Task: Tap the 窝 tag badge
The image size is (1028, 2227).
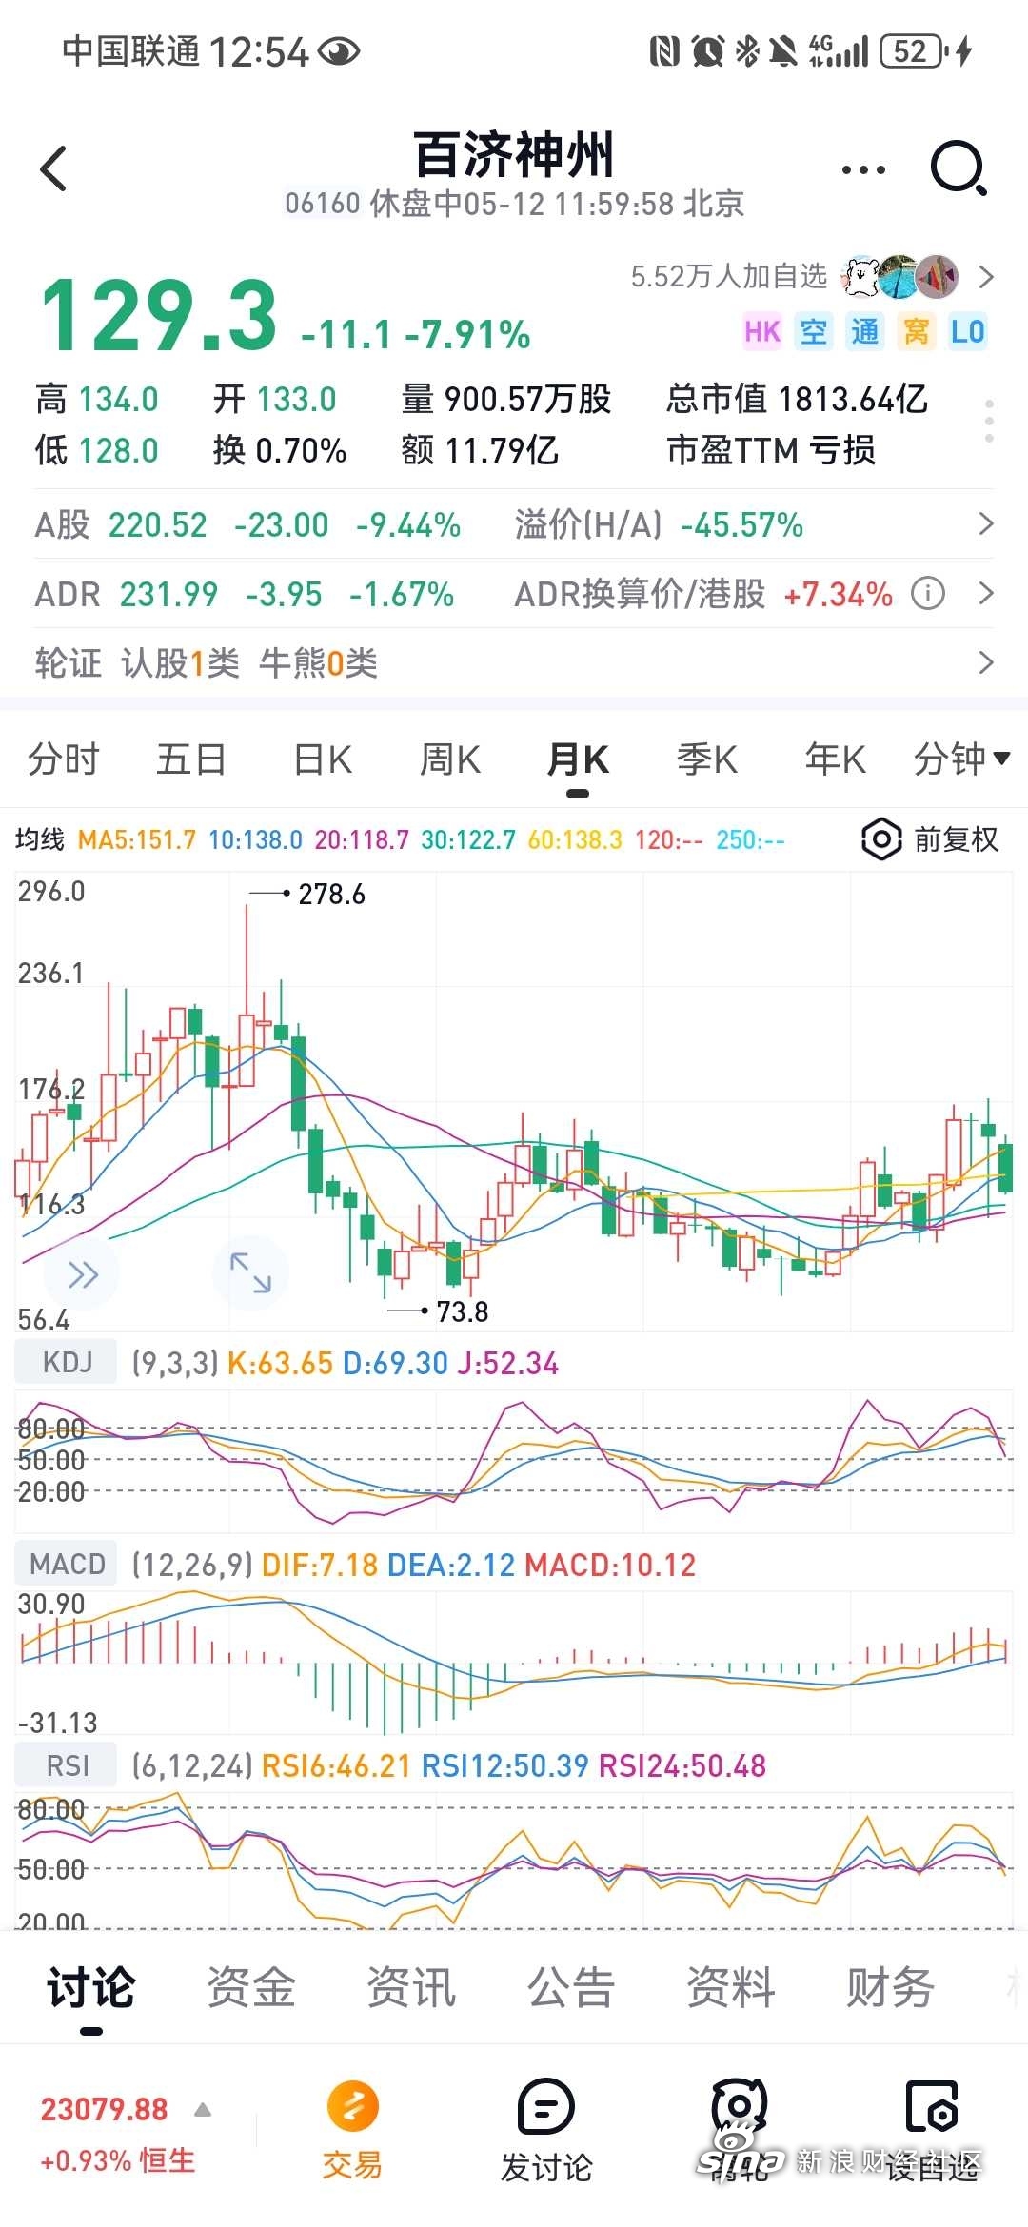Action: tap(917, 331)
